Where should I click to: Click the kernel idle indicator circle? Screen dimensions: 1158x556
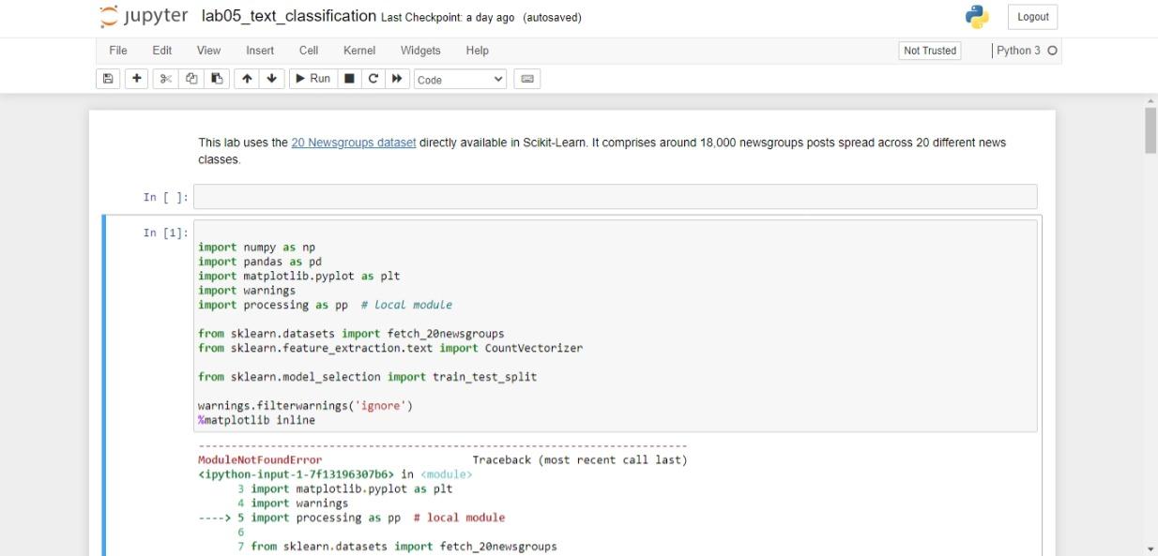(1052, 51)
